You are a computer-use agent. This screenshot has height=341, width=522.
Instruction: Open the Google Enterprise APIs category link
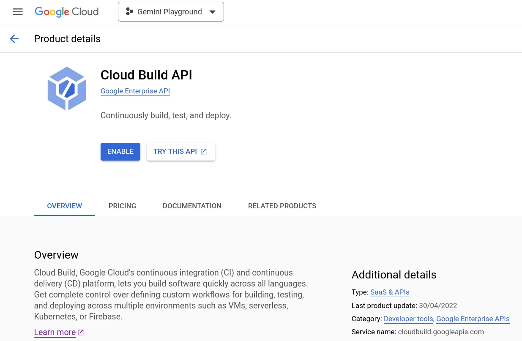[x=473, y=319]
